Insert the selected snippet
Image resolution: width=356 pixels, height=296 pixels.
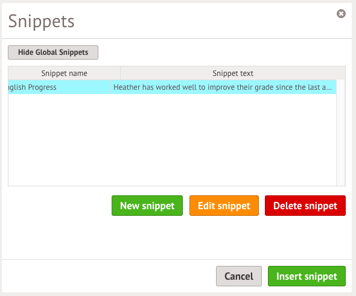(x=307, y=276)
